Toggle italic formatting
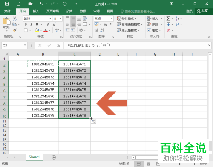213x167 pixels. click(31, 24)
